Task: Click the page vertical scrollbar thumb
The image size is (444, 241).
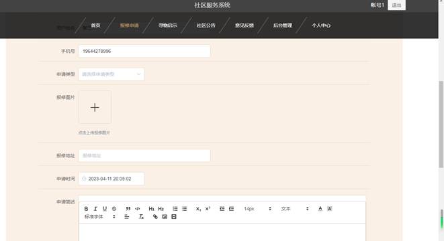Action: [441, 124]
